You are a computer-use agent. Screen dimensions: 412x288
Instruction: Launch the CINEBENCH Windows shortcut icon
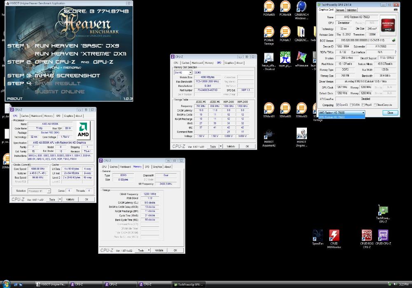coord(302,11)
